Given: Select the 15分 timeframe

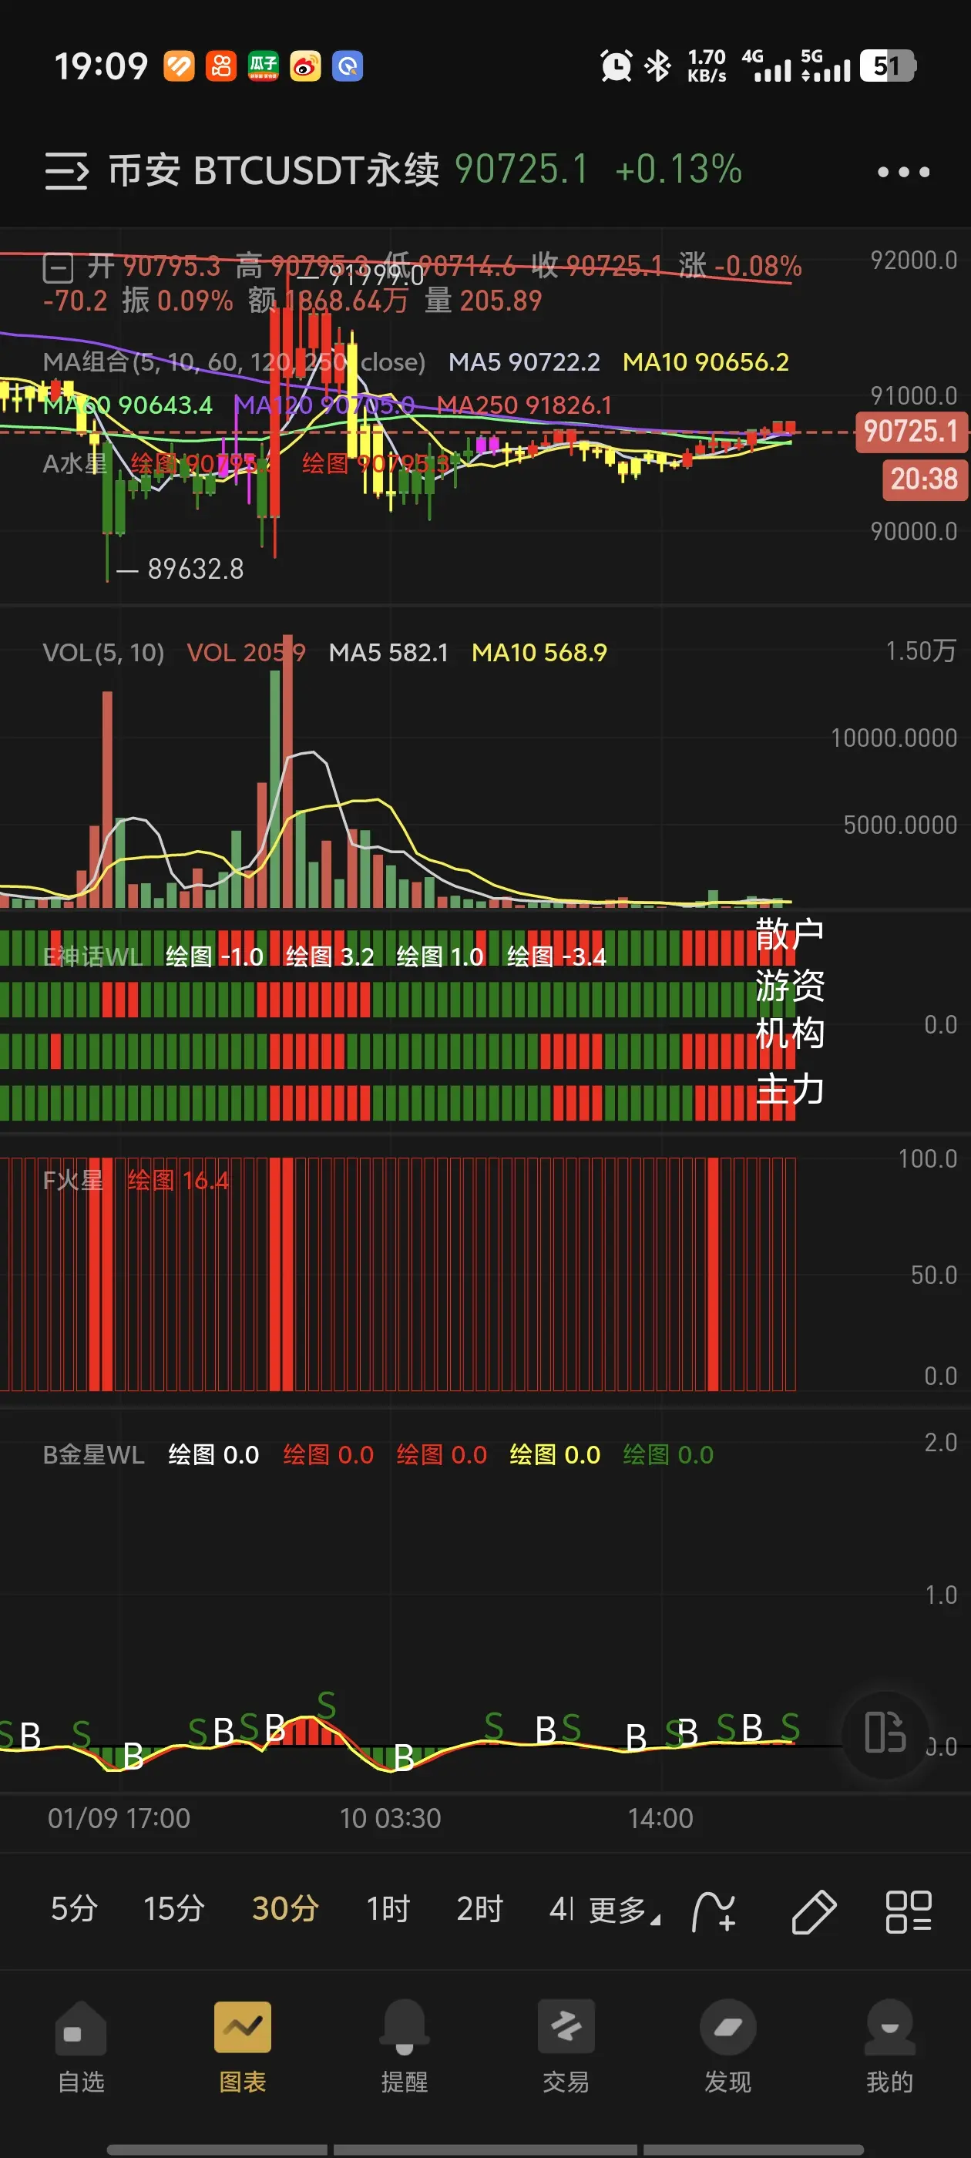Looking at the screenshot, I should click(x=173, y=1909).
